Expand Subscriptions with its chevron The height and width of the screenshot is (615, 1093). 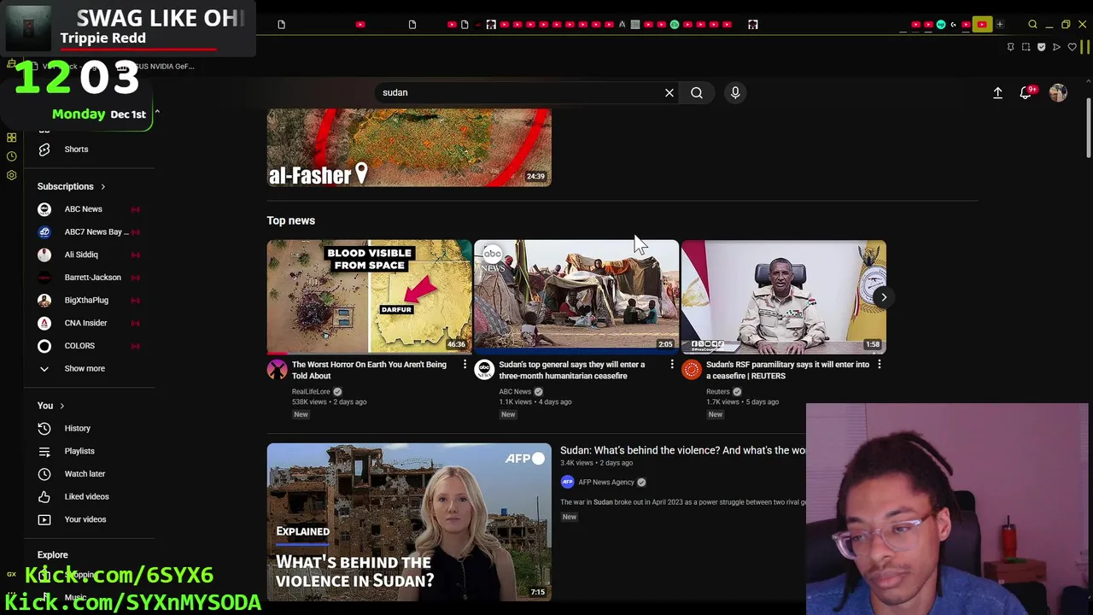coord(102,187)
